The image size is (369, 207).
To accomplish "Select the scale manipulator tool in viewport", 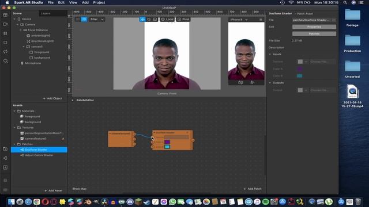I will (155, 19).
